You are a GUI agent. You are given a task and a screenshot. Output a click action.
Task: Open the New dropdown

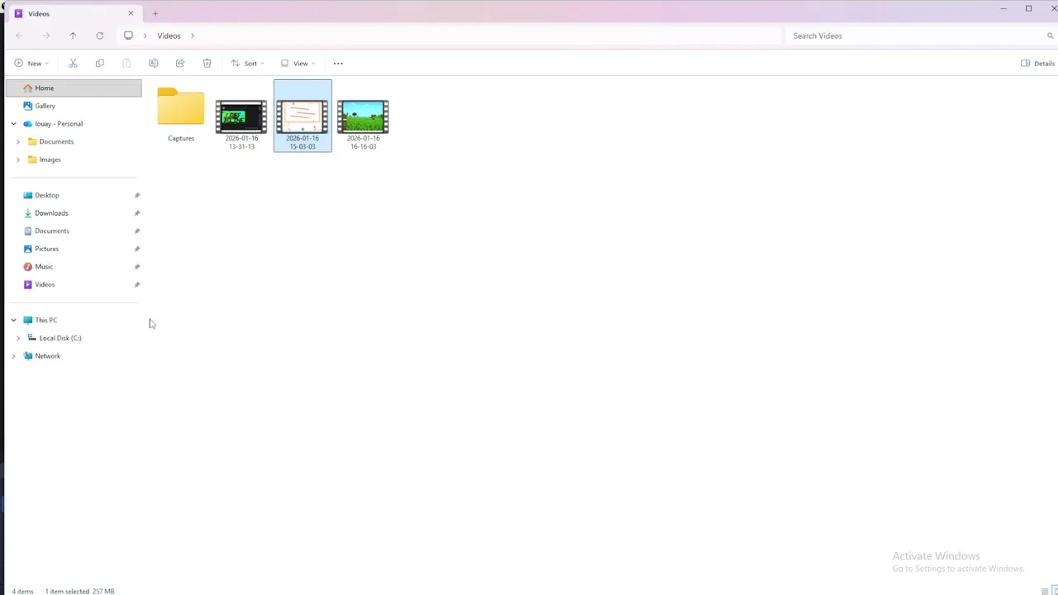click(x=31, y=63)
